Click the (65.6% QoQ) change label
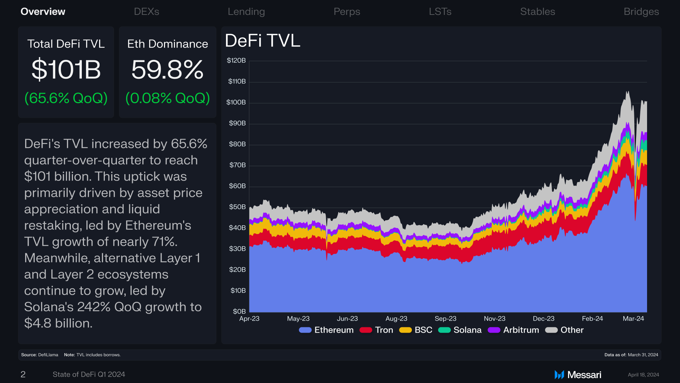The height and width of the screenshot is (383, 680). pyautogui.click(x=66, y=98)
